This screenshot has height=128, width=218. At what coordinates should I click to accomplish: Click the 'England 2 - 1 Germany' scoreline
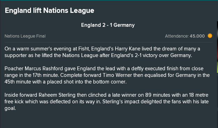click(108, 25)
